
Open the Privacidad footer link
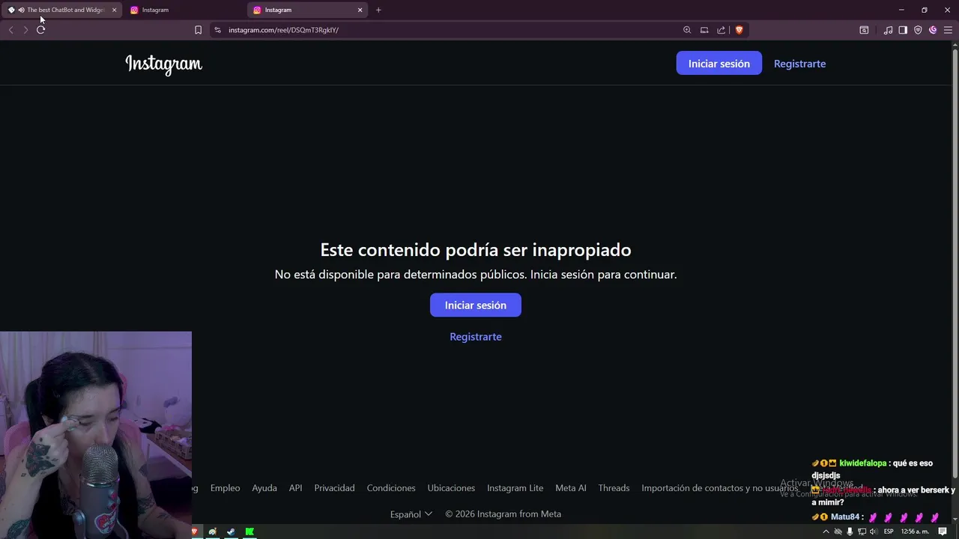(334, 488)
